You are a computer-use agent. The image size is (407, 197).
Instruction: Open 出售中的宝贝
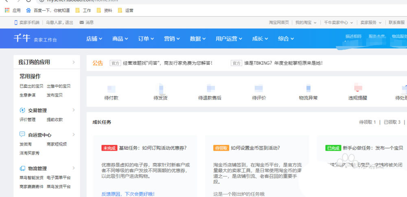(x=59, y=86)
